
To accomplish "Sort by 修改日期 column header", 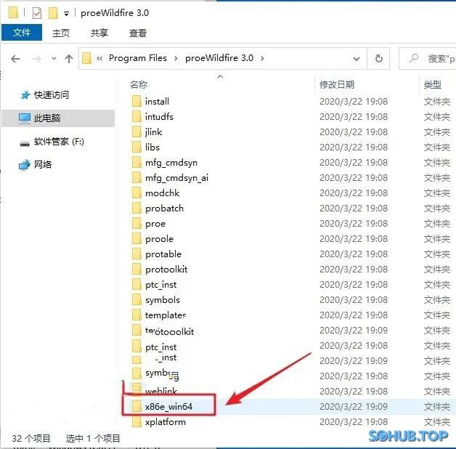I will click(337, 85).
